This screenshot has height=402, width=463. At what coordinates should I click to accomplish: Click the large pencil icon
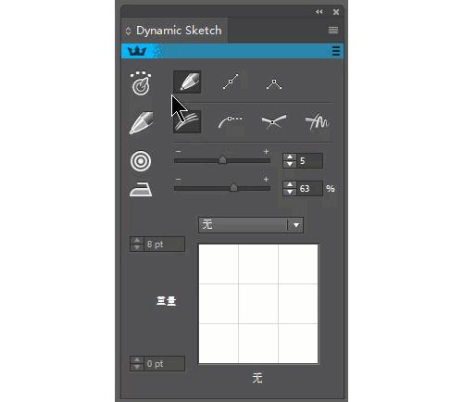142,122
